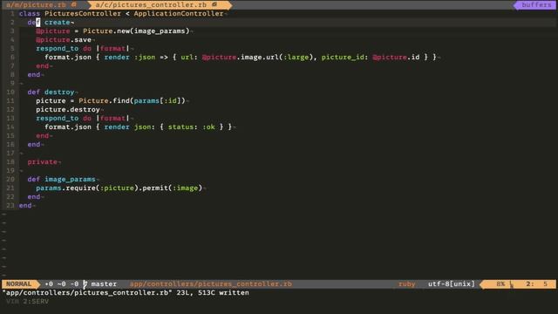The width and height of the screenshot is (558, 314).
Task: Click the buffers label in tabline
Action: pos(537,5)
